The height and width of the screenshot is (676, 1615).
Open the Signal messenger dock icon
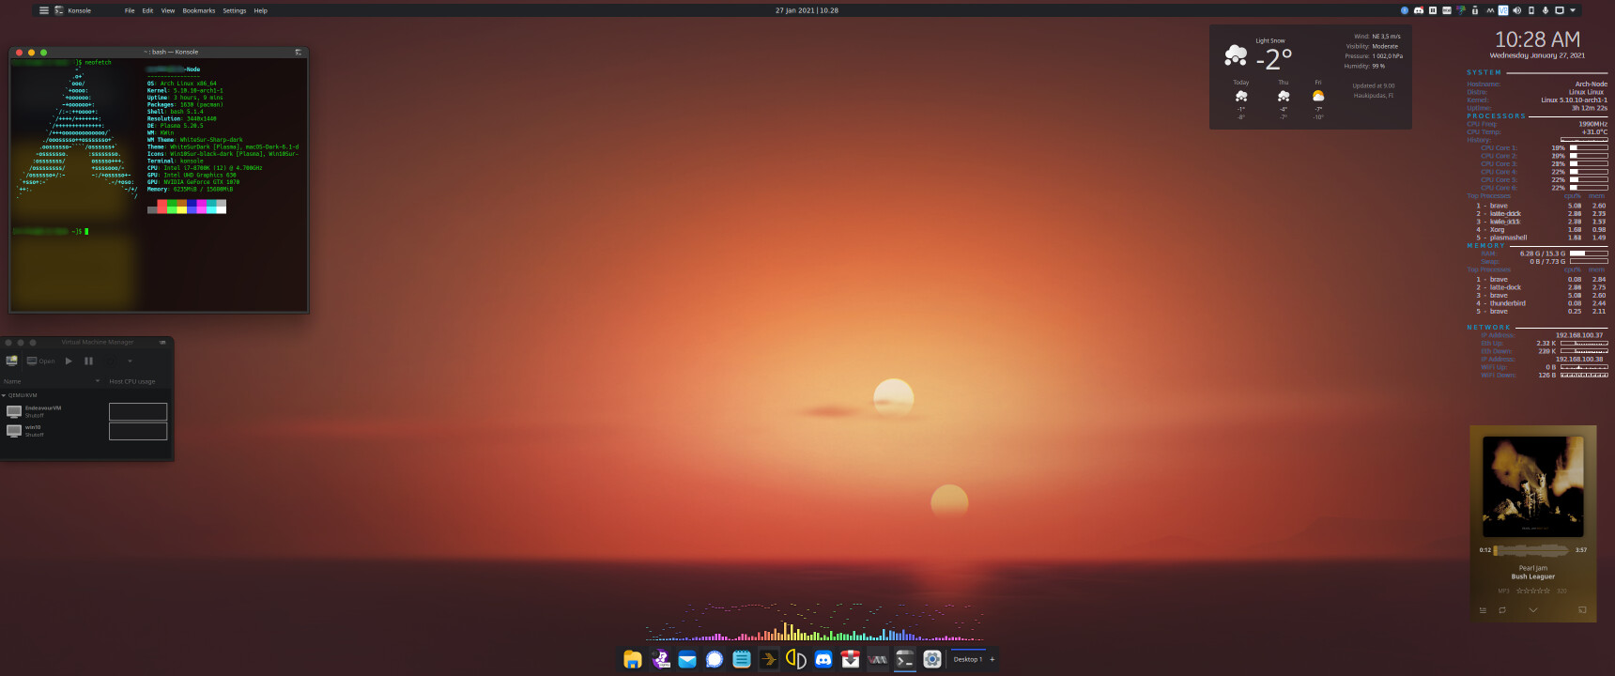715,659
